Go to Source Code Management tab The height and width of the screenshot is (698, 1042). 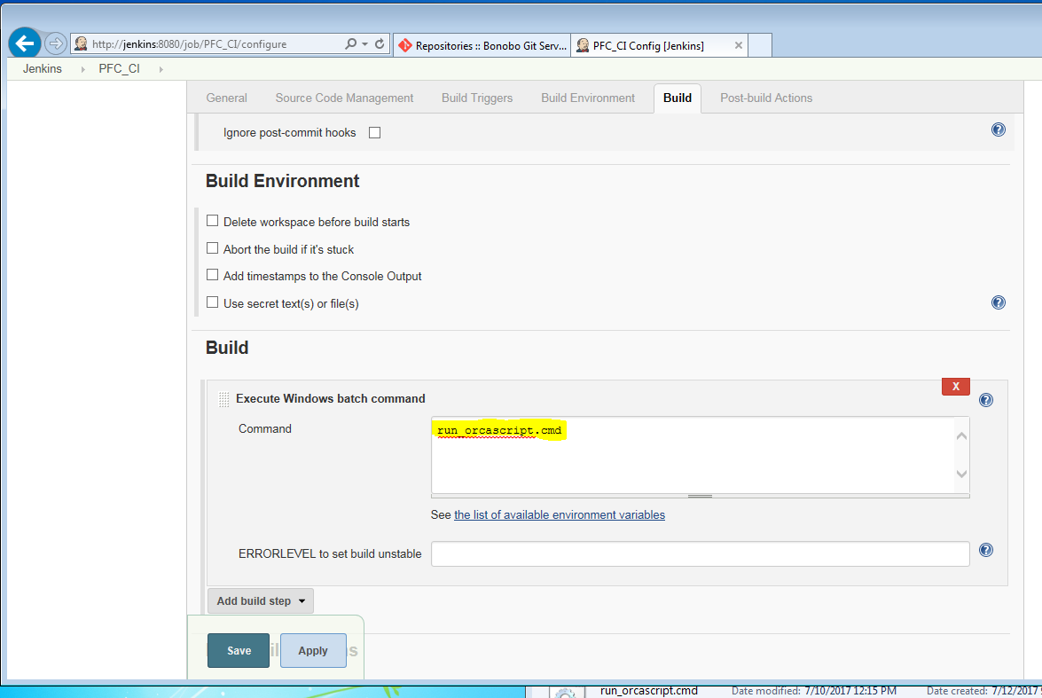344,98
